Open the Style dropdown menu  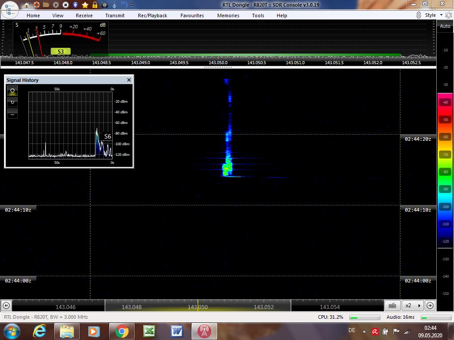434,15
